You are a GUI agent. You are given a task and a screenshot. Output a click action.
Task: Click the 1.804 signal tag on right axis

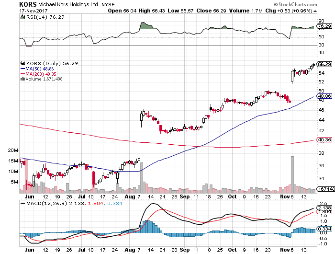[324, 212]
